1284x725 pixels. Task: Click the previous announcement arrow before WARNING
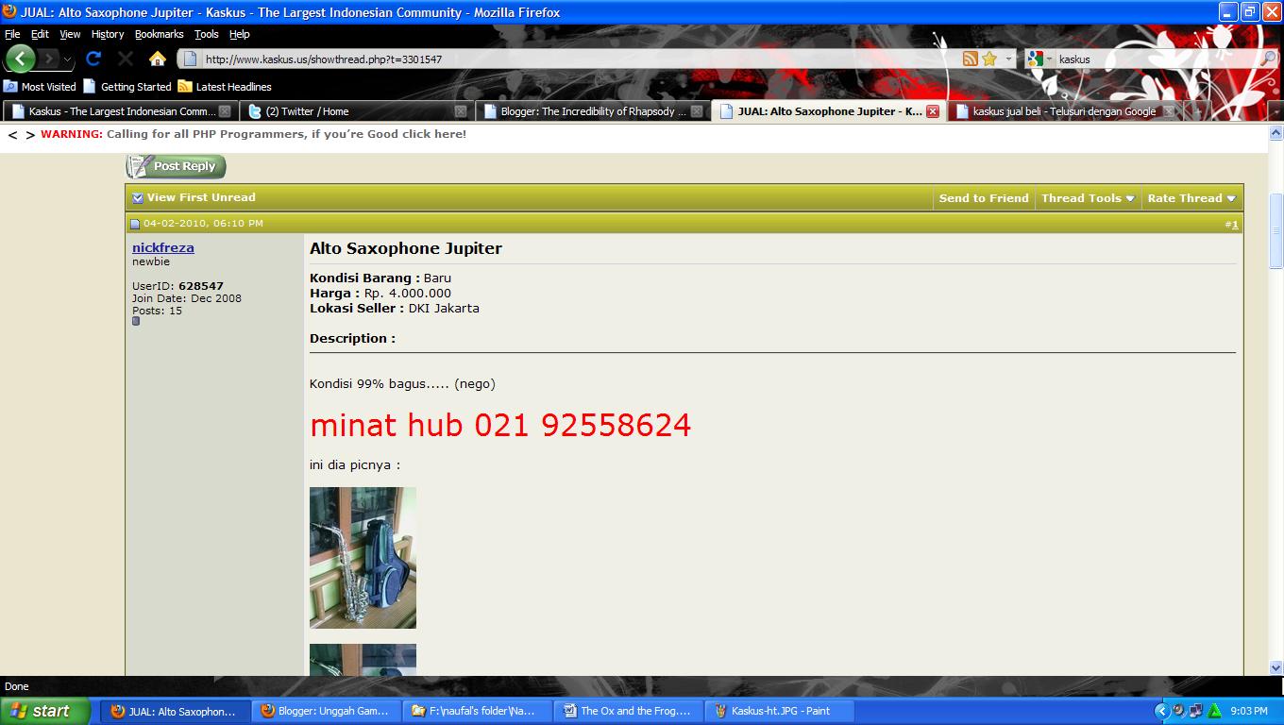12,135
